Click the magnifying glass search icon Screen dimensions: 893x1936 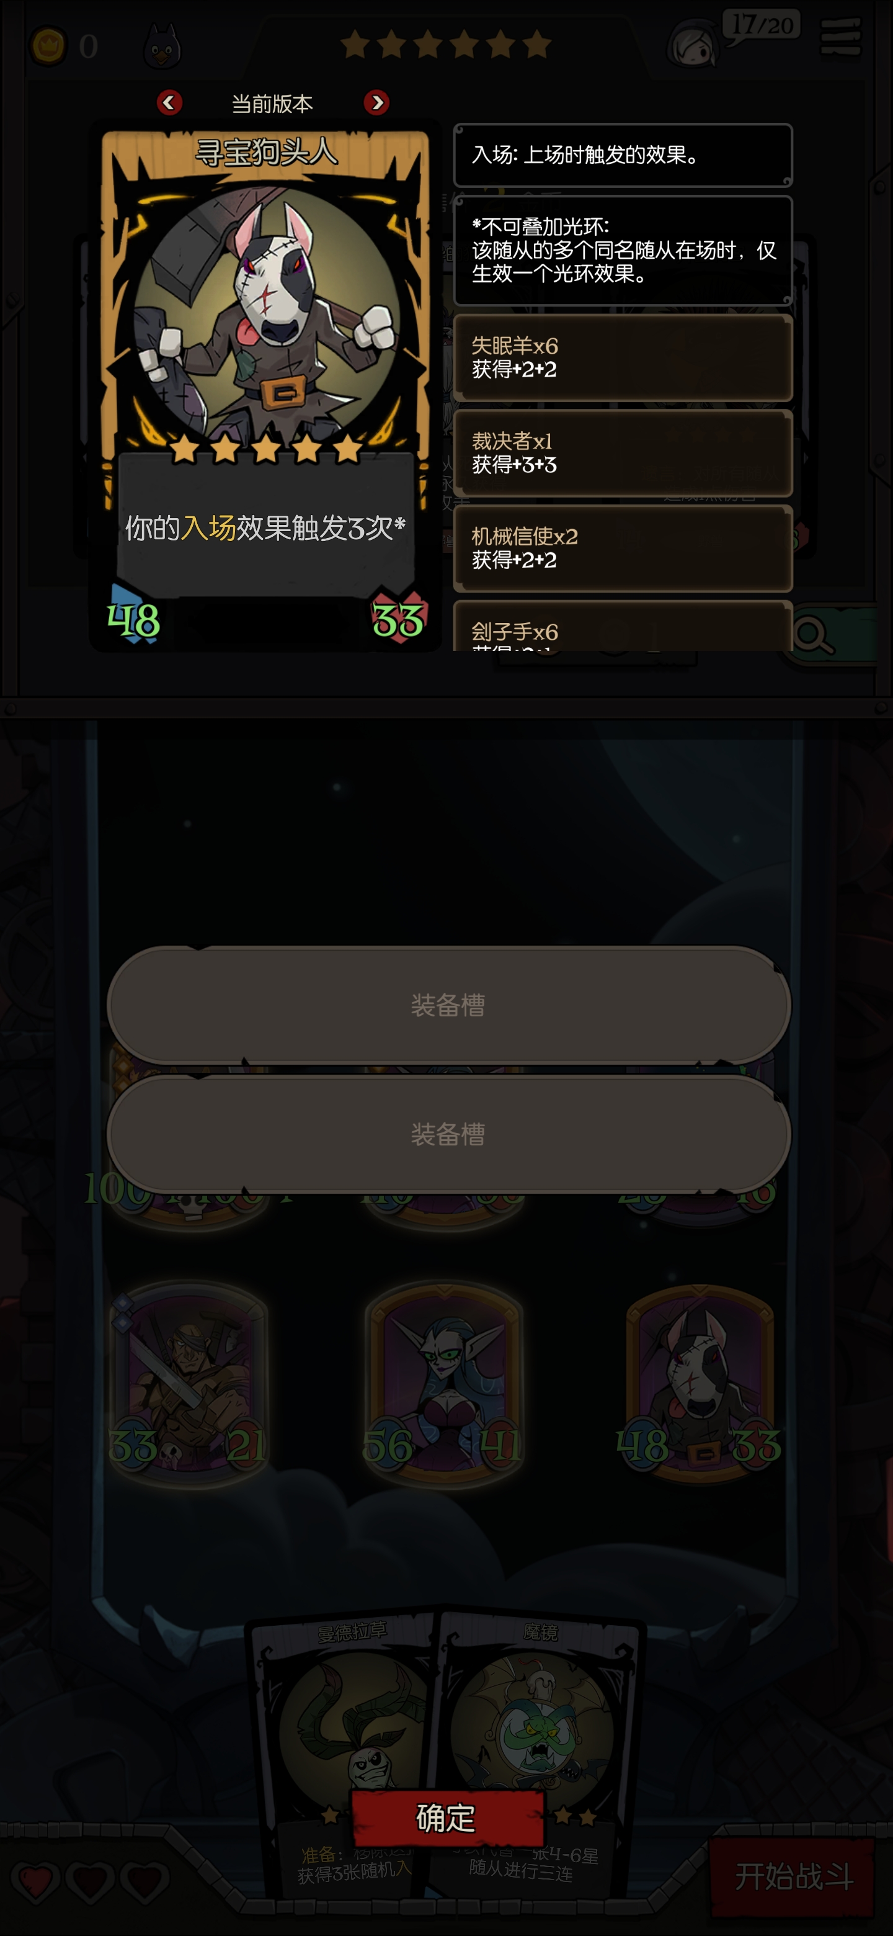[812, 635]
